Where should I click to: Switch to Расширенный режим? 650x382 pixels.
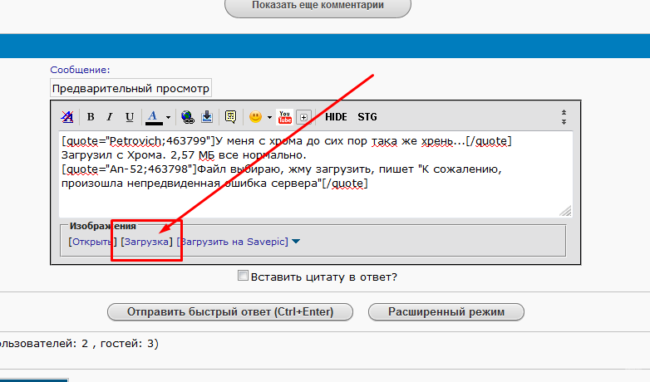tap(446, 312)
